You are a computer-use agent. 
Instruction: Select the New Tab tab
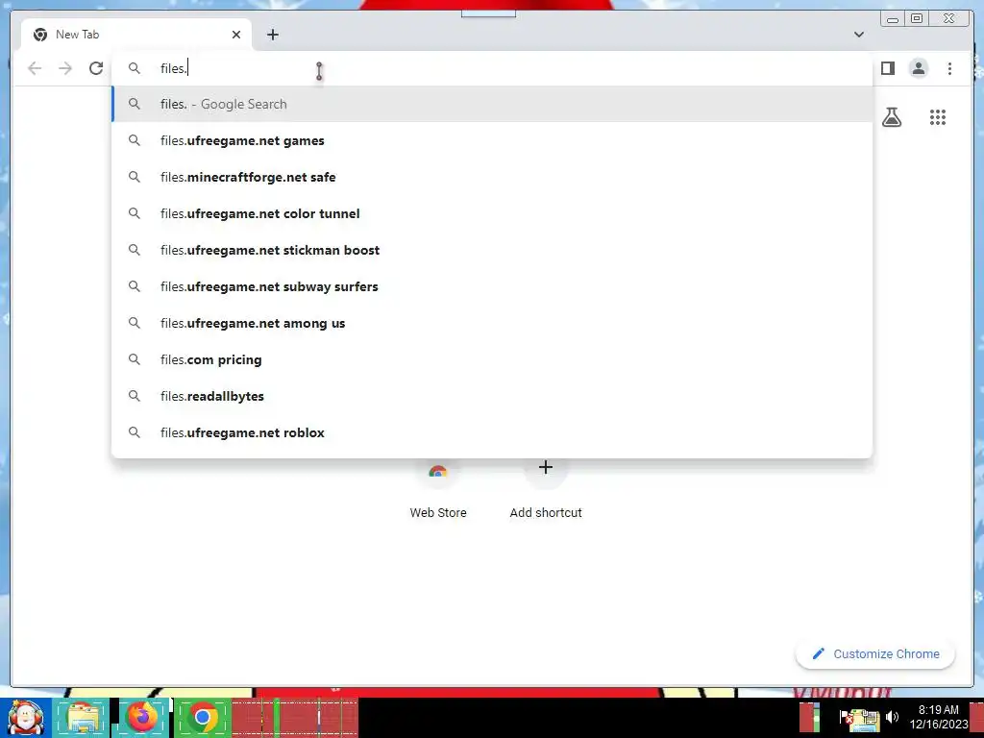tap(136, 35)
